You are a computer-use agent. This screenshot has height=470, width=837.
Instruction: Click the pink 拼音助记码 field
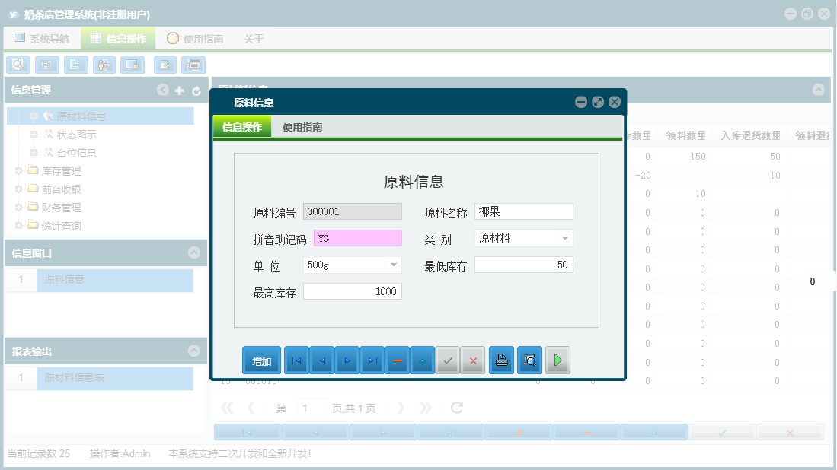[x=358, y=238]
